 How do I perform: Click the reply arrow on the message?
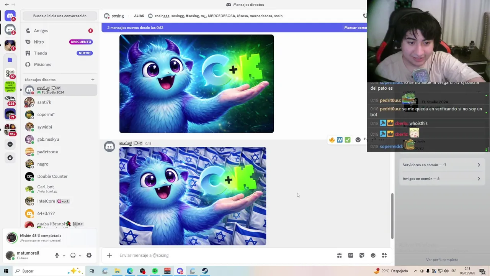(365, 140)
